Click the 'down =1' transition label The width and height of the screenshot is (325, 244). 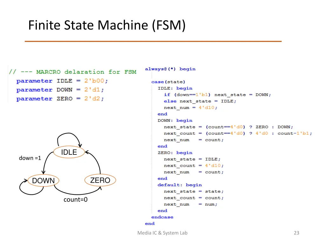(x=30, y=158)
